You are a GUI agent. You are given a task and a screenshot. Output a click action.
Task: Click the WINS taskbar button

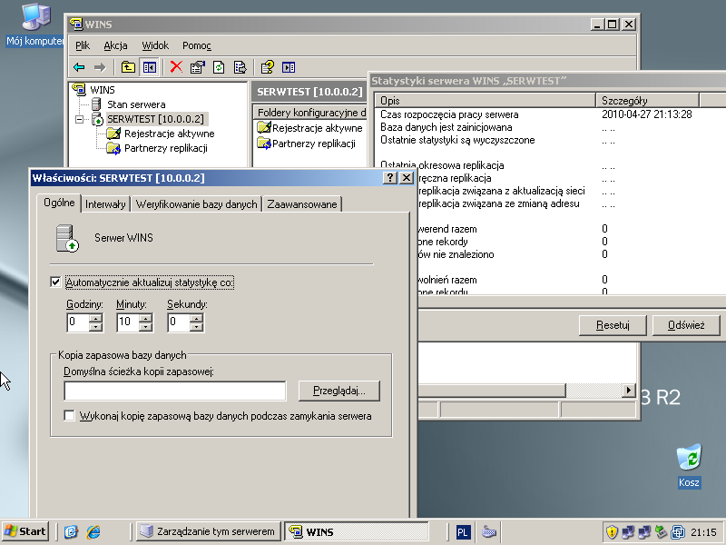(356, 531)
